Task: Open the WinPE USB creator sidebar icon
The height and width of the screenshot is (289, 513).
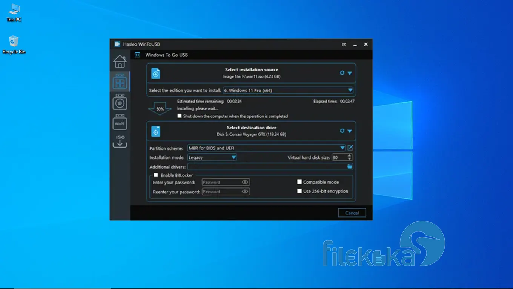Action: 120,122
